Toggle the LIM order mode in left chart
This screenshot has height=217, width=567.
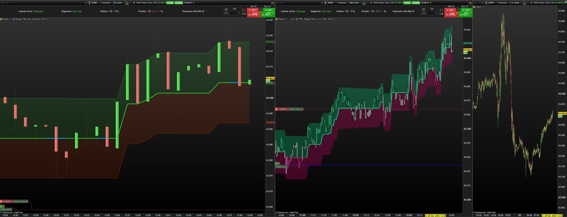click(244, 12)
